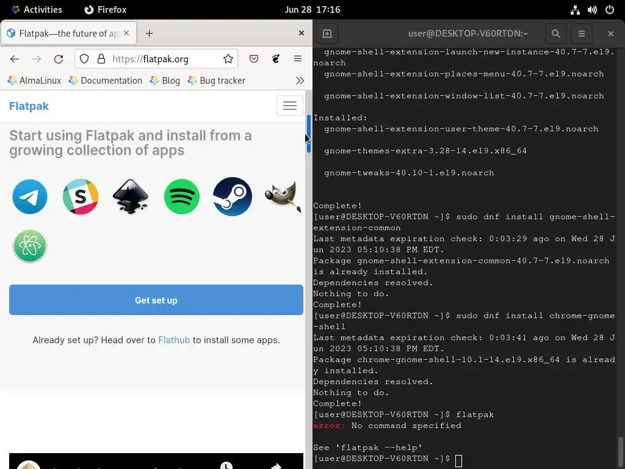625x469 pixels.
Task: Open the clock and calendar panel
Action: coord(312,10)
